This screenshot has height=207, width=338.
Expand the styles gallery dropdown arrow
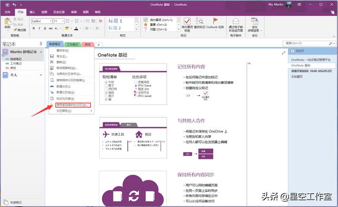point(136,30)
